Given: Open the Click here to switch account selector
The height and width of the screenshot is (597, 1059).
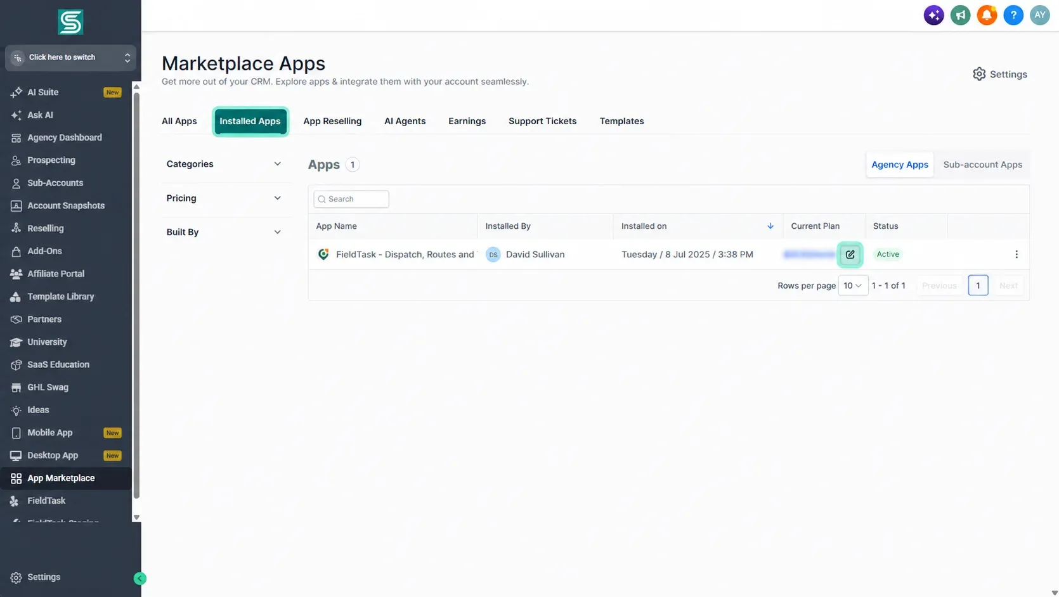Looking at the screenshot, I should 70,58.
